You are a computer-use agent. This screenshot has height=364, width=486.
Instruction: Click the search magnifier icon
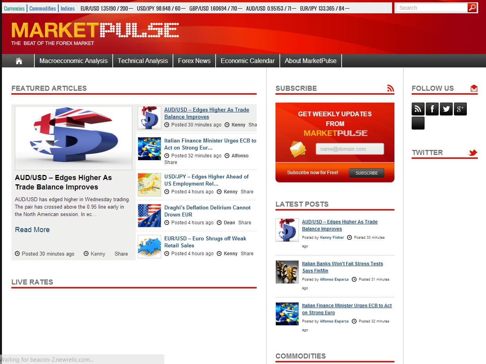472,7
